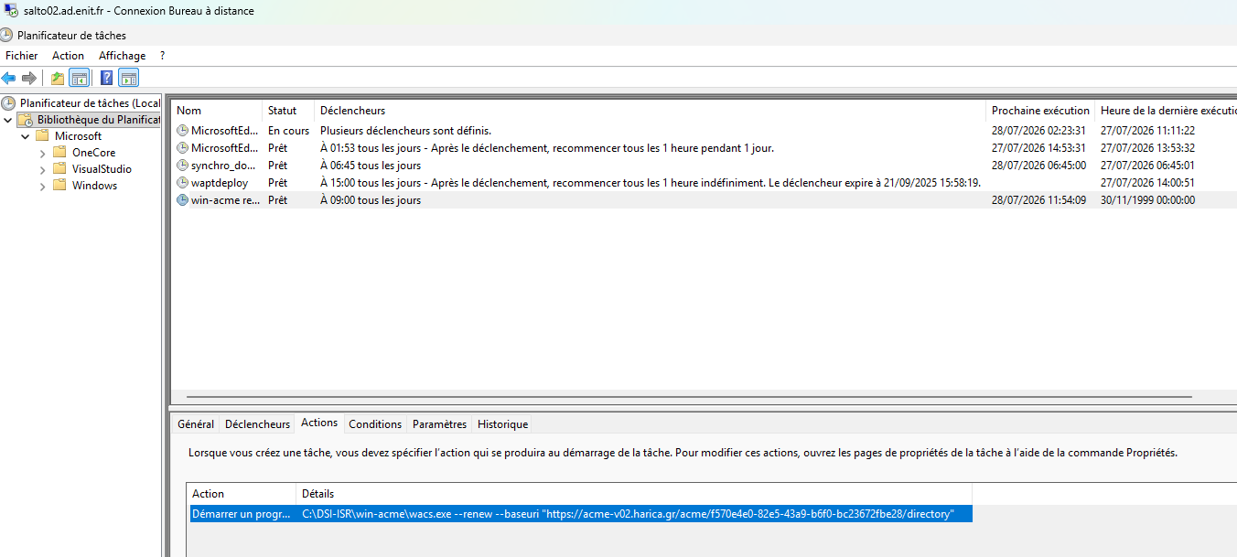Click the horizontal scrollbar of the task list
1237x557 pixels.
pos(689,397)
